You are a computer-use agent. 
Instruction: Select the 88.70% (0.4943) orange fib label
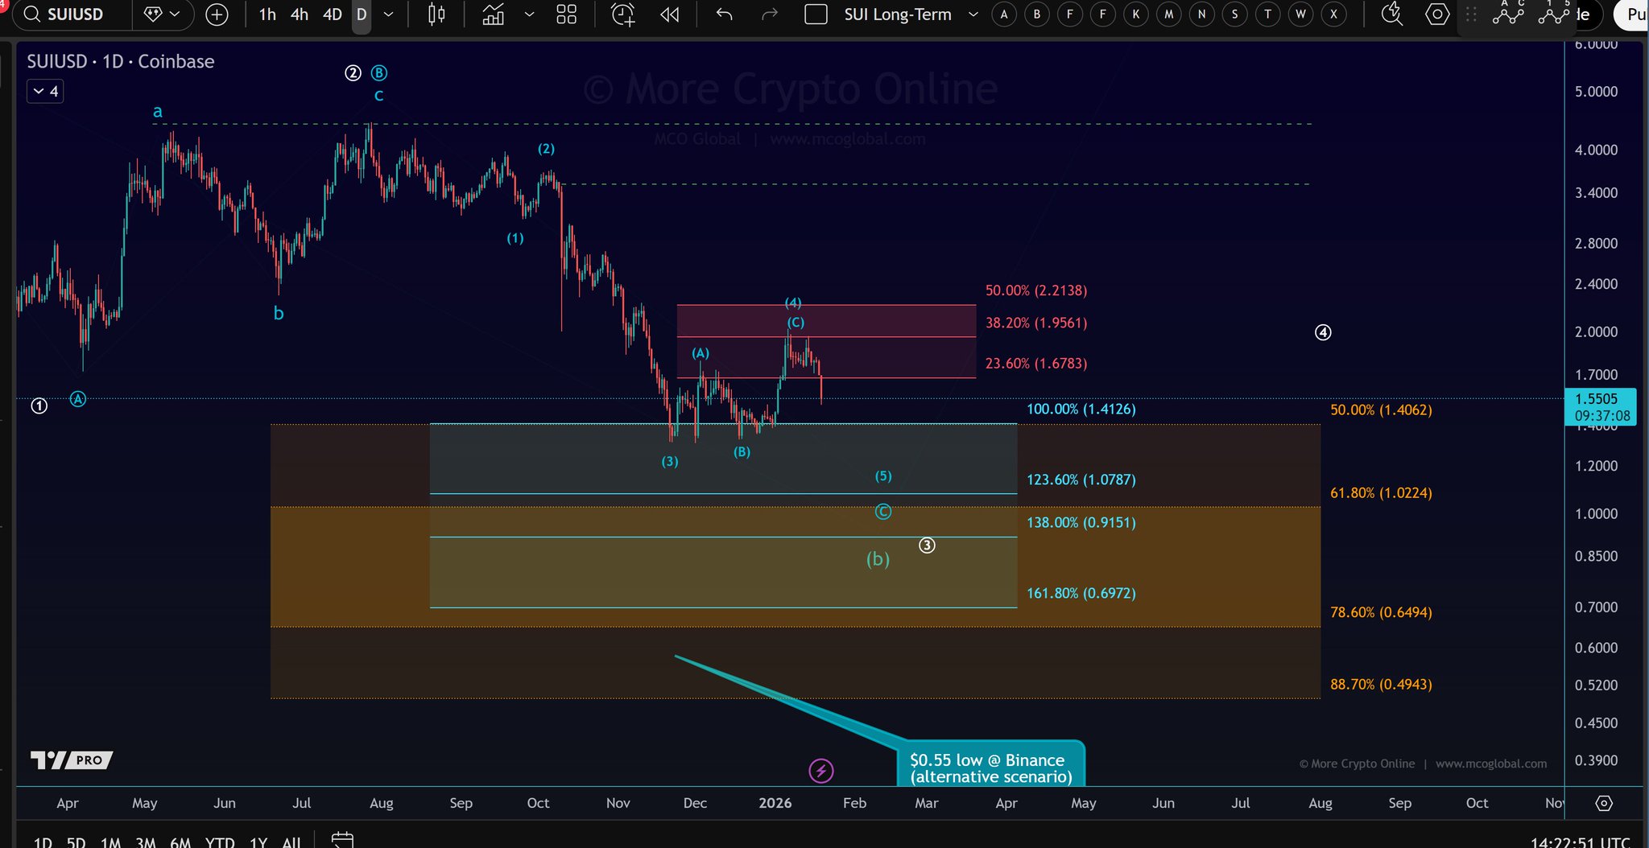1381,685
